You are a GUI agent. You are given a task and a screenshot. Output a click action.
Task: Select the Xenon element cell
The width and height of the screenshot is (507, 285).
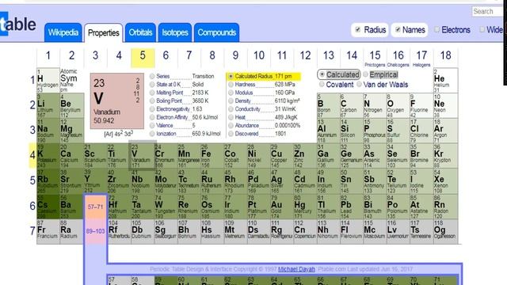(446, 181)
